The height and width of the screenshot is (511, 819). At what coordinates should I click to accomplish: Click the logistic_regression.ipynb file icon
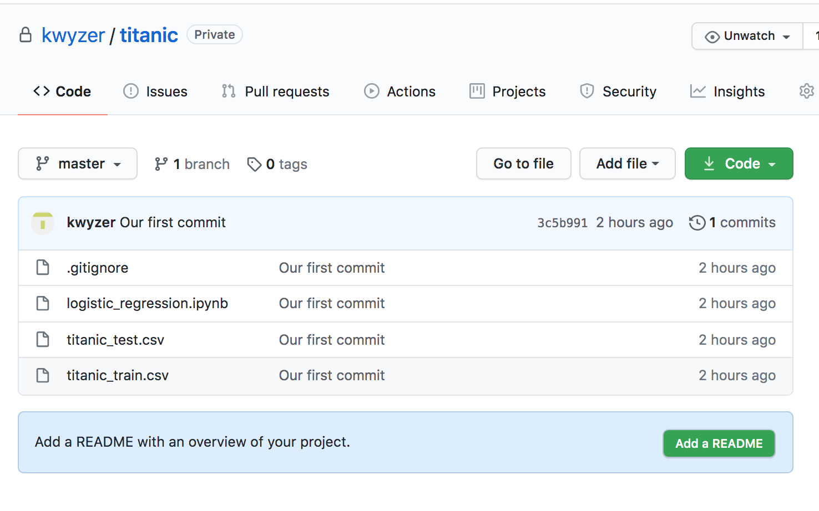(x=43, y=303)
